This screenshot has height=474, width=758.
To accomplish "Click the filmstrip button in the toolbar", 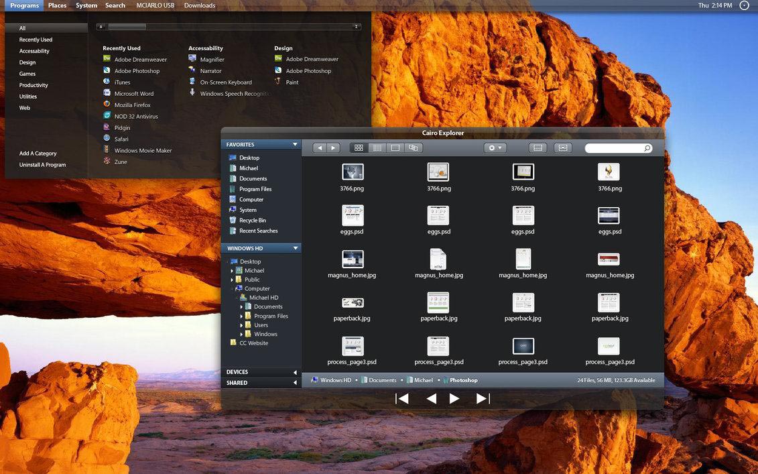I will click(x=538, y=148).
